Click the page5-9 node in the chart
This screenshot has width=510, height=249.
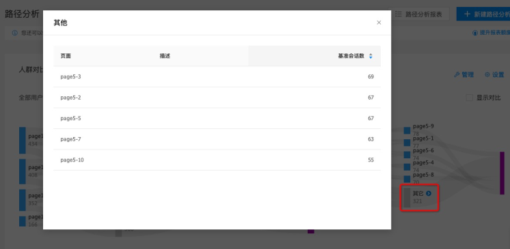point(407,130)
